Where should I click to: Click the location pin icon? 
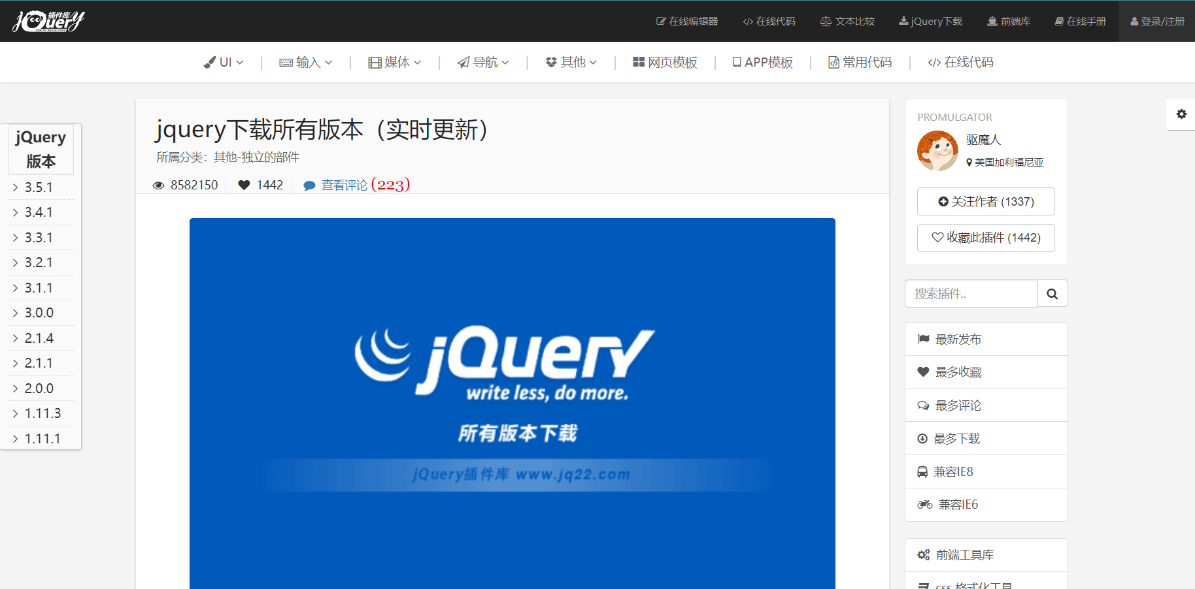(969, 162)
